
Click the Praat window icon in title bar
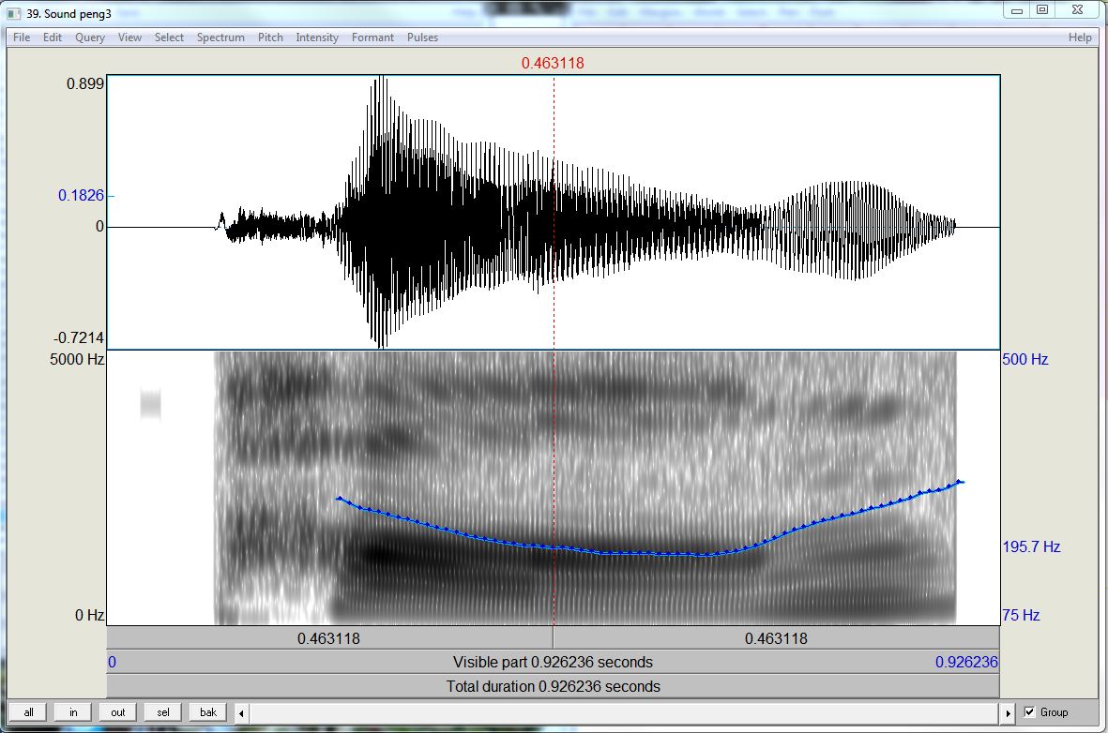click(13, 13)
